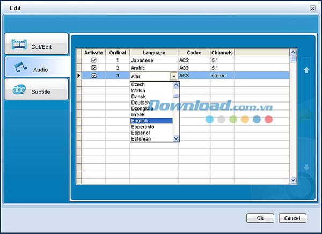Confirm changes with the Ok button
The width and height of the screenshot is (322, 234).
pyautogui.click(x=260, y=218)
